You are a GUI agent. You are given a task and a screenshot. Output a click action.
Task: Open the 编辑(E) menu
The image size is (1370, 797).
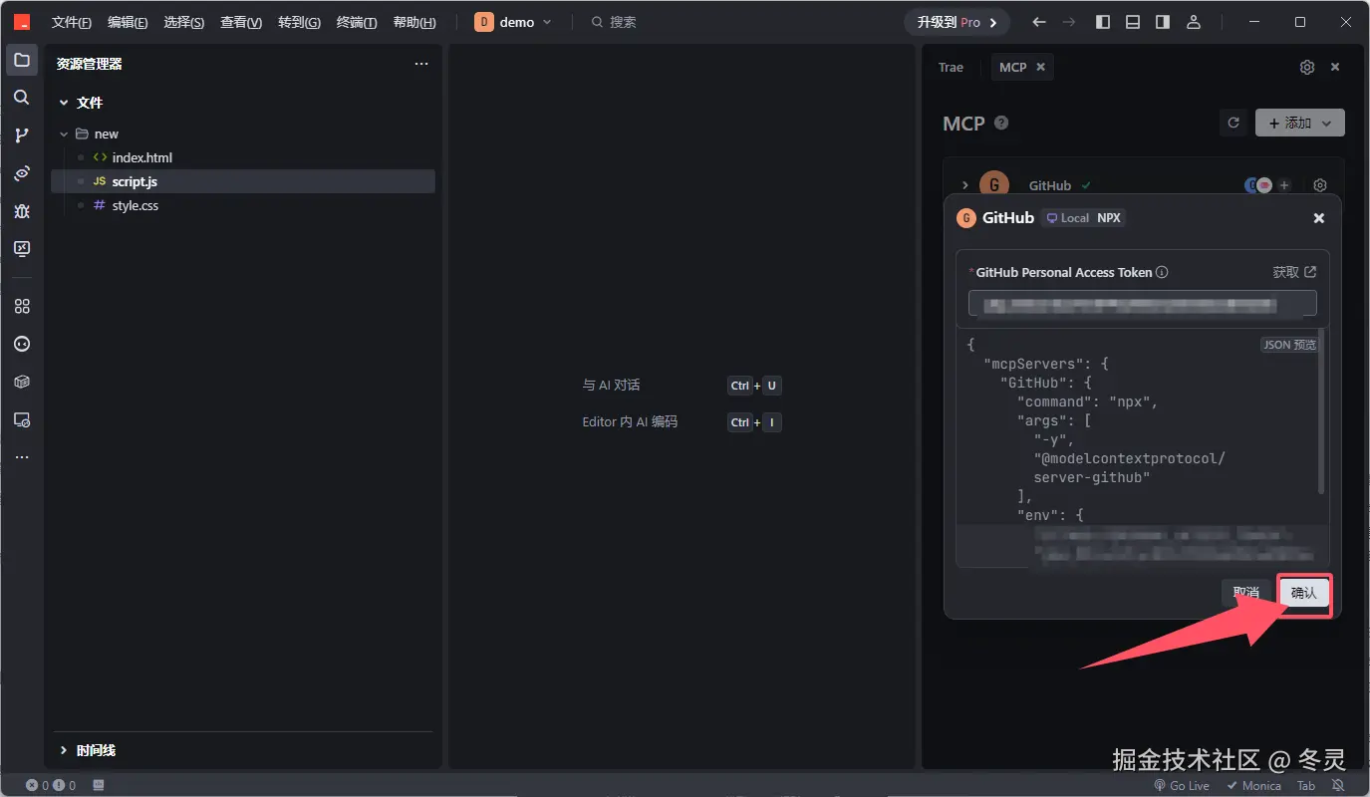tap(128, 22)
